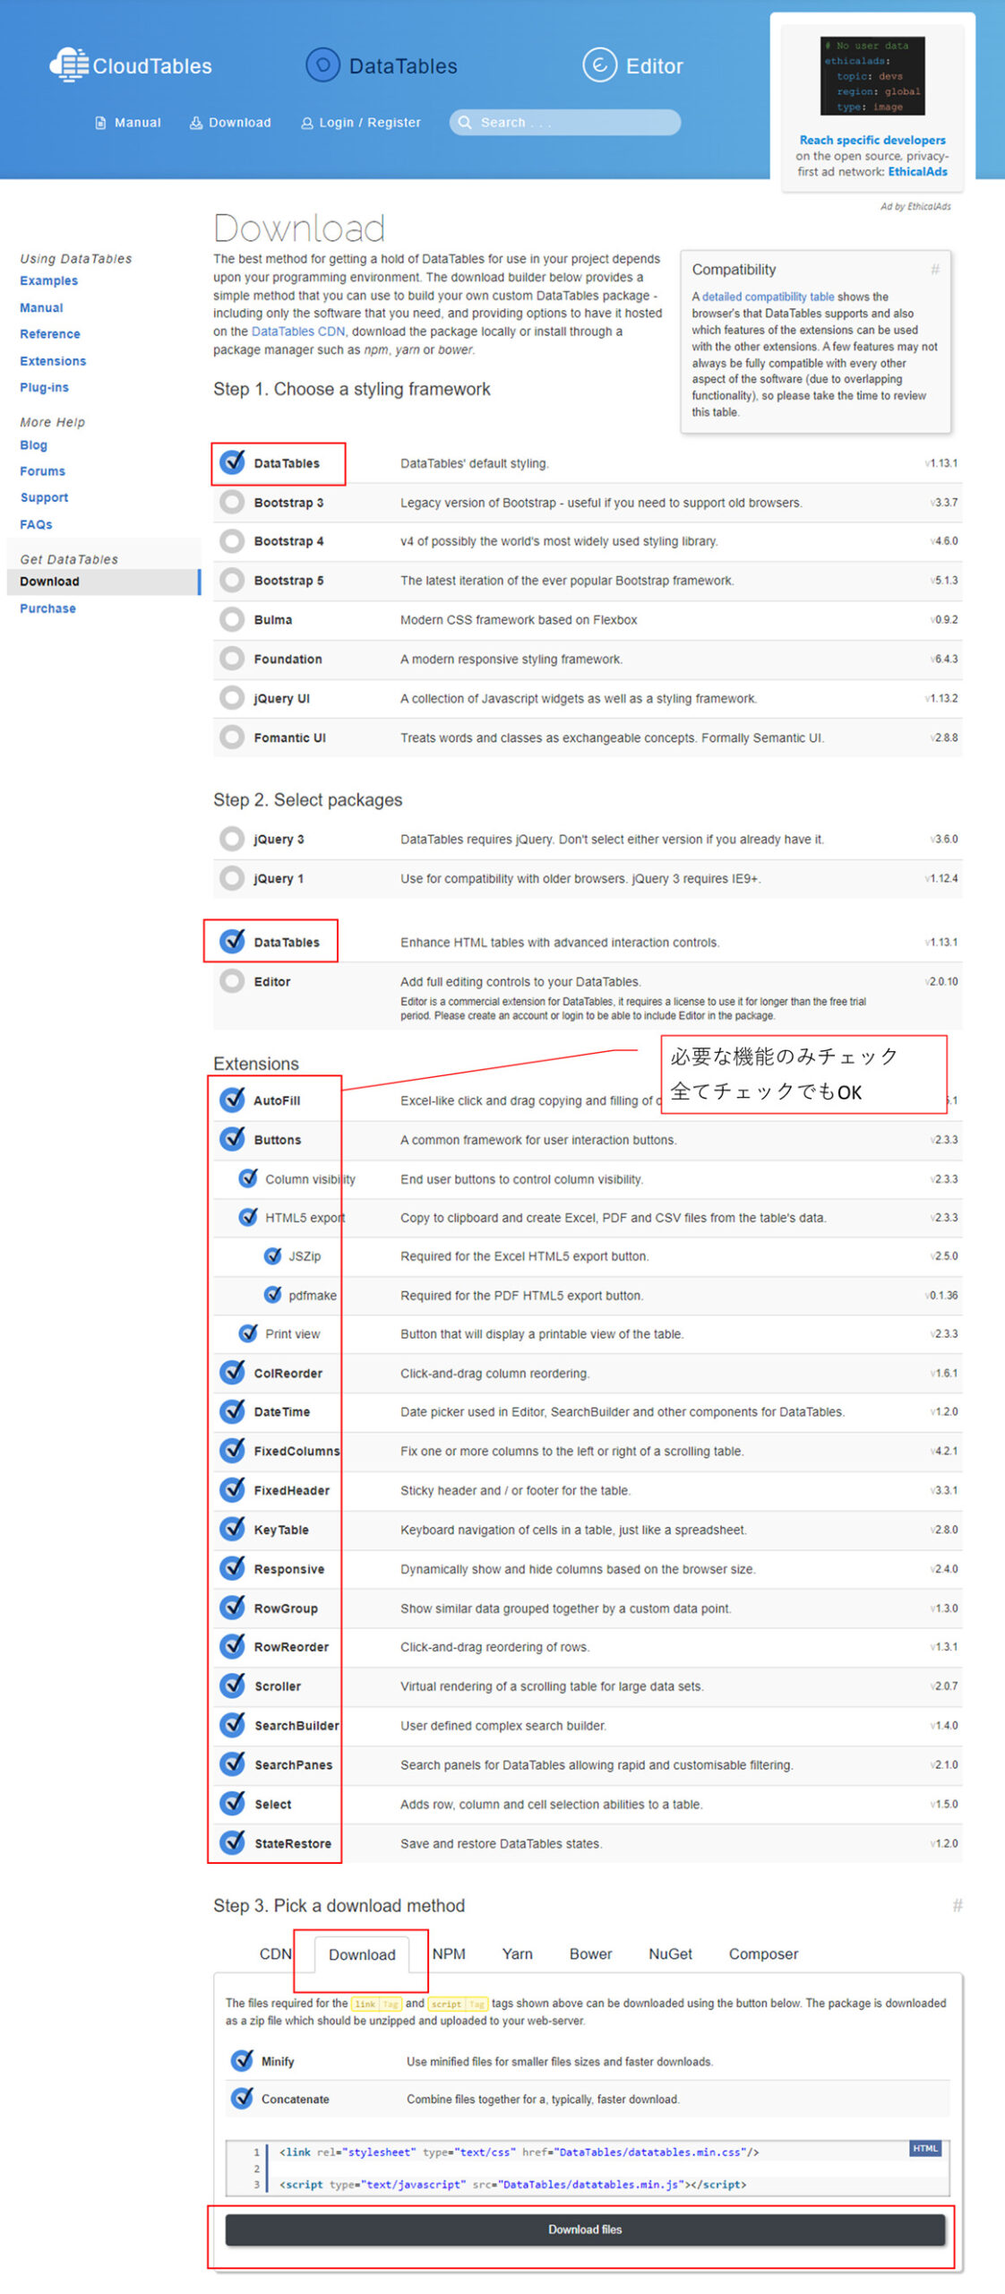Open the Reference sidebar link
The height and width of the screenshot is (2294, 1005).
(50, 333)
